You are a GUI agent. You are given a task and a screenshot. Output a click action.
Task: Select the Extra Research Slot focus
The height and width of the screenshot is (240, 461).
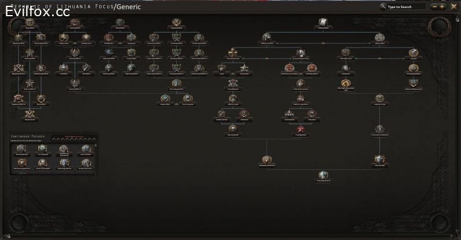pos(177,84)
